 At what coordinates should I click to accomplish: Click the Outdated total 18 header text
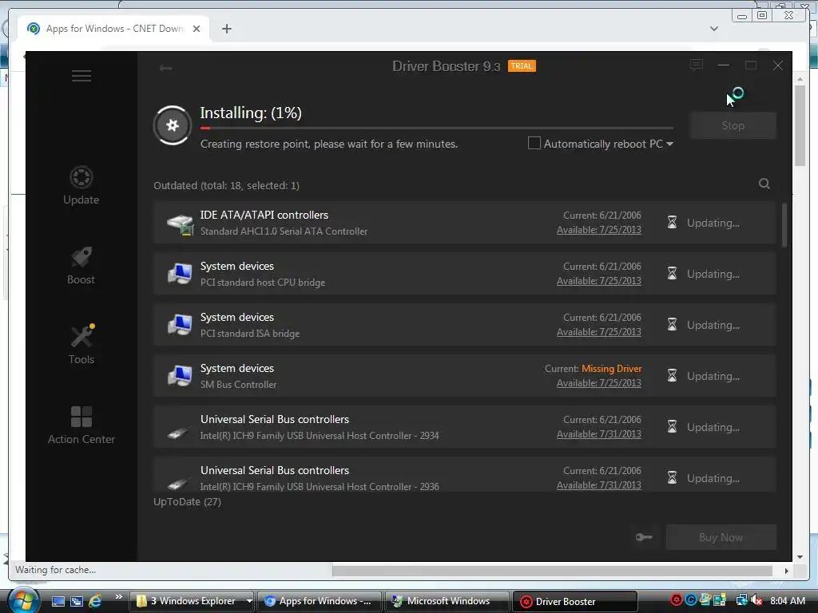[226, 185]
